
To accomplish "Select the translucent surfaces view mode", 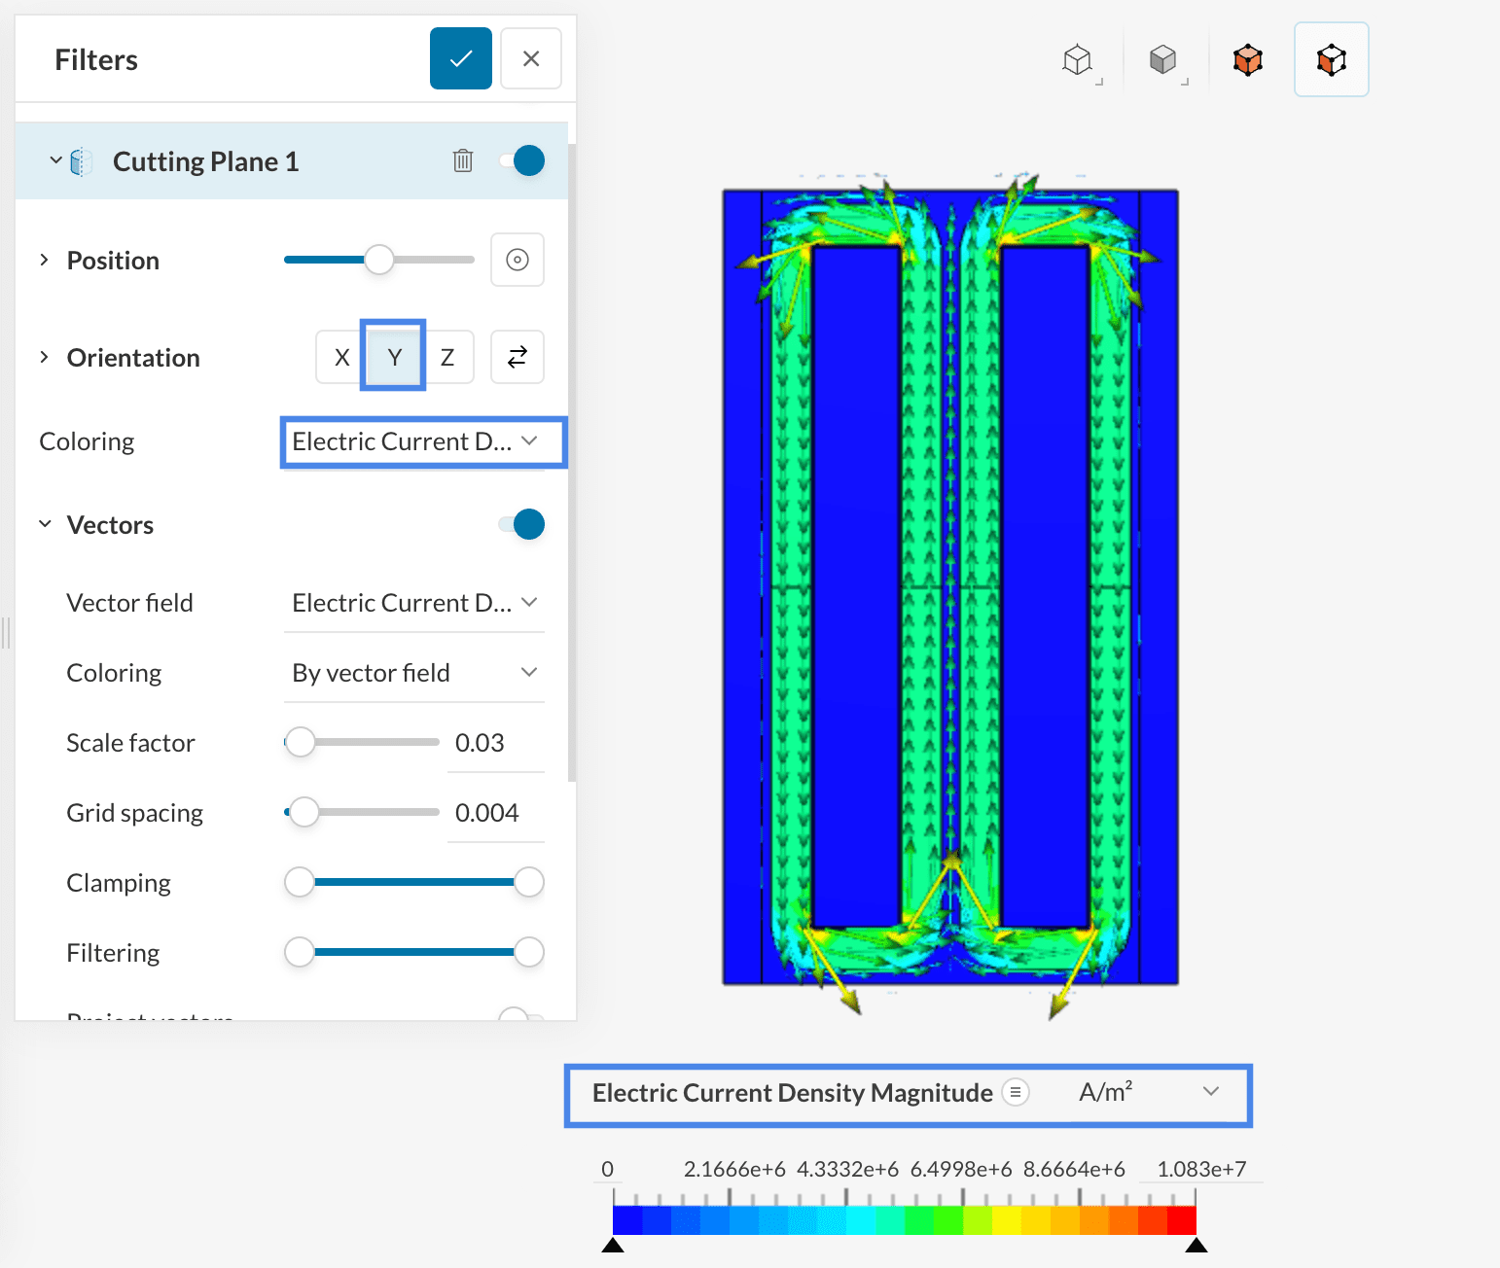I will pyautogui.click(x=1331, y=58).
